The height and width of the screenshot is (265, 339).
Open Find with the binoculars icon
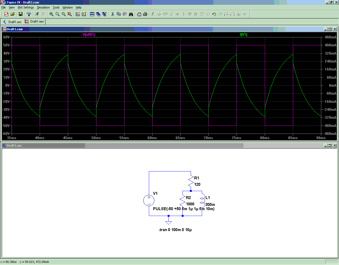(131, 14)
